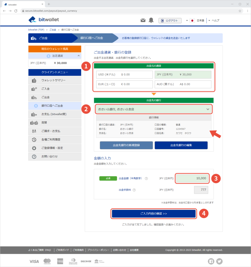Open a new browser tab

click(x=49, y=4)
